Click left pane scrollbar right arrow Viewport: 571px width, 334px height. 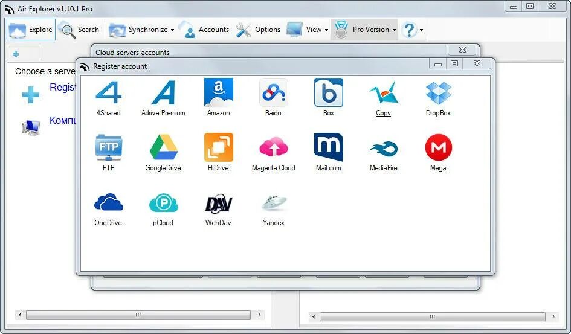click(x=259, y=315)
